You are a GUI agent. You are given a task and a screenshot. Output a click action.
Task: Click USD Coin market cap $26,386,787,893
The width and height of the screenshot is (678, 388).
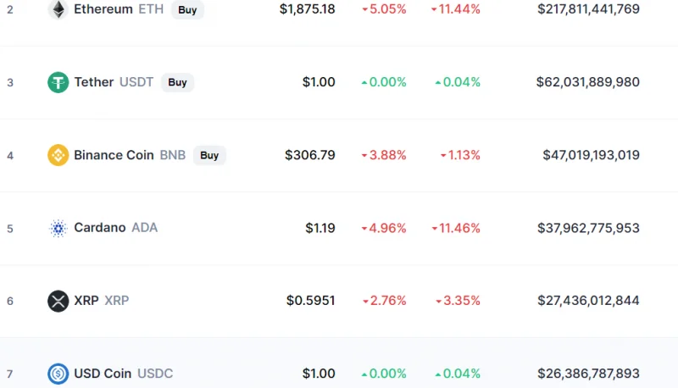(588, 374)
